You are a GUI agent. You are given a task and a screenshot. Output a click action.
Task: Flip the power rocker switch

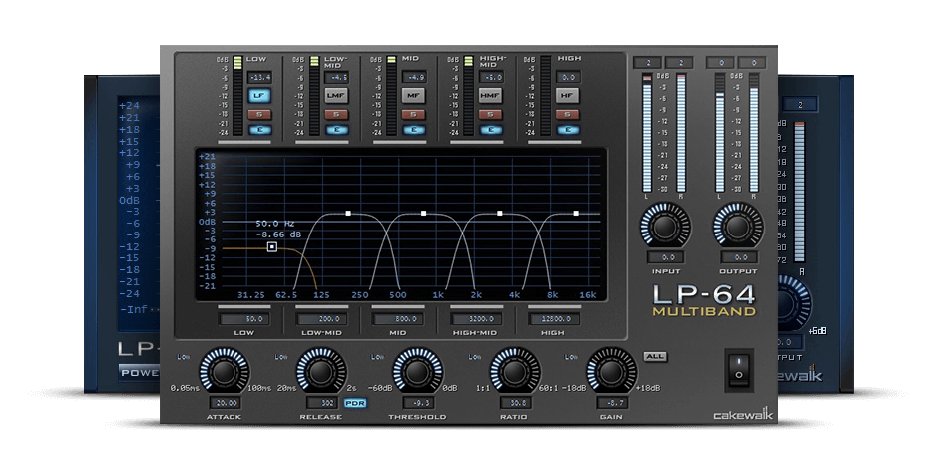(739, 370)
